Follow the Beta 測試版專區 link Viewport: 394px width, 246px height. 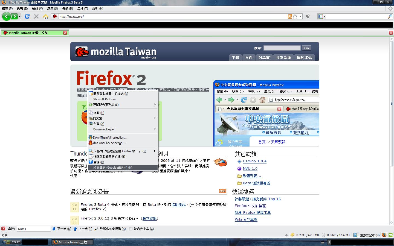pyautogui.click(x=256, y=183)
